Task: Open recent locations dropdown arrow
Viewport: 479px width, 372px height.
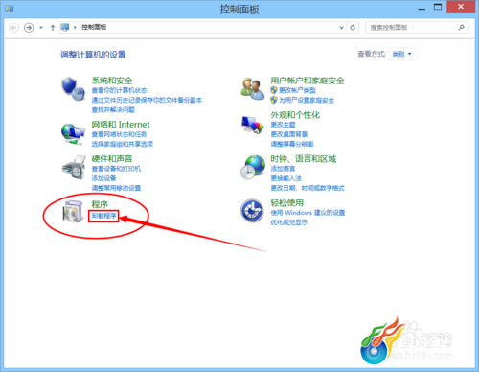Action: point(41,28)
